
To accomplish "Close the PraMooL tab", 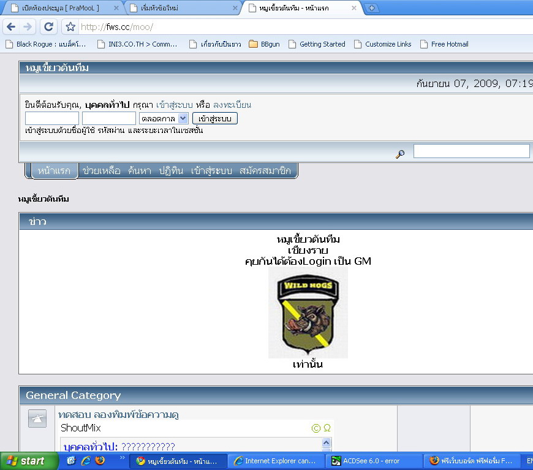I will pos(116,8).
